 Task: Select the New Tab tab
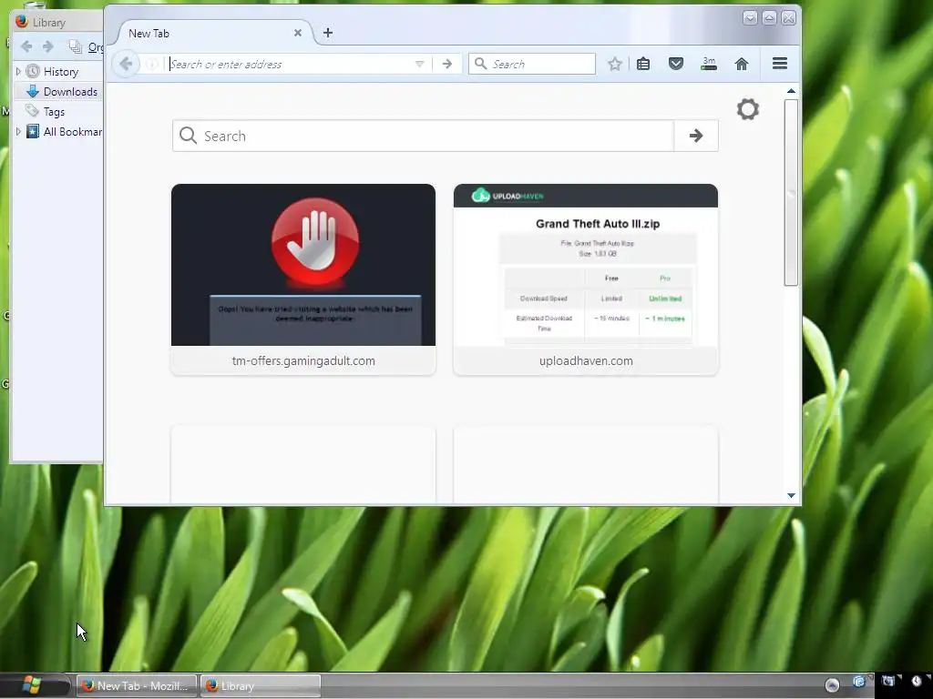[212, 34]
